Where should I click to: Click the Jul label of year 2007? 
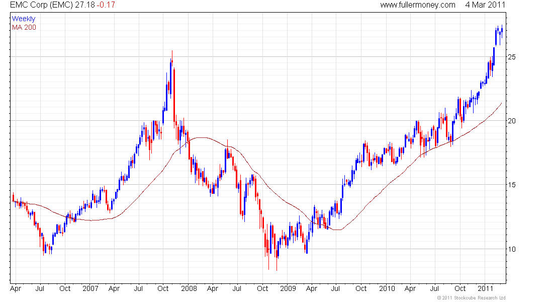[x=138, y=288]
